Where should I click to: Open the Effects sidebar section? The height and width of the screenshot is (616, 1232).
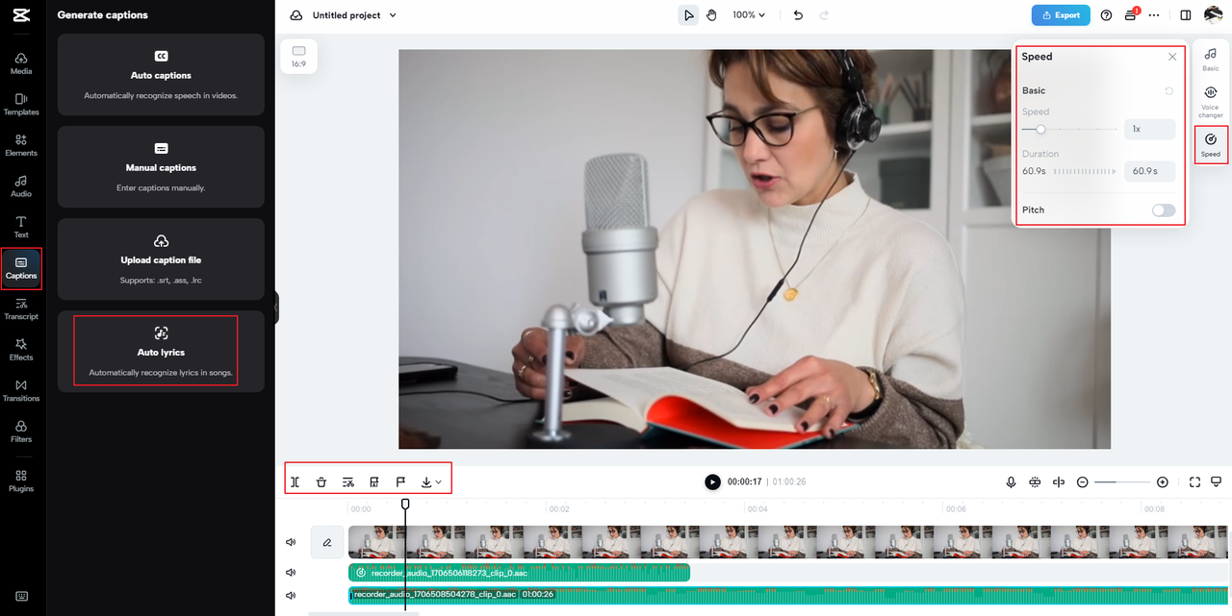21,350
